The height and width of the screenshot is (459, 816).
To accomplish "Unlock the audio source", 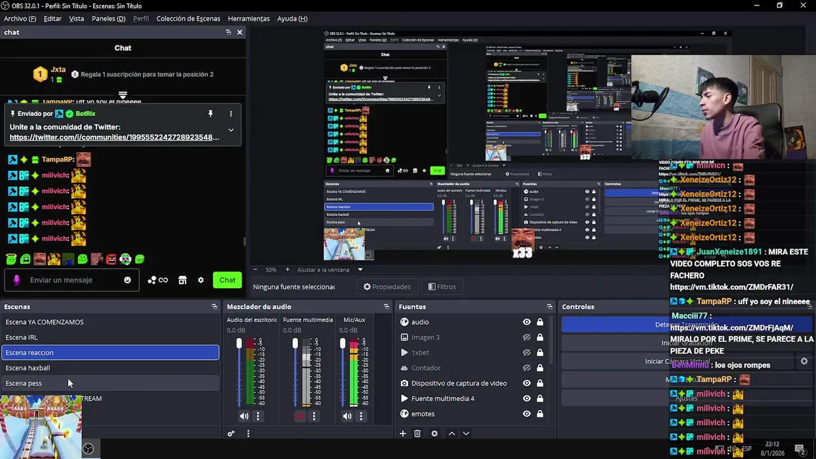I will click(x=540, y=322).
